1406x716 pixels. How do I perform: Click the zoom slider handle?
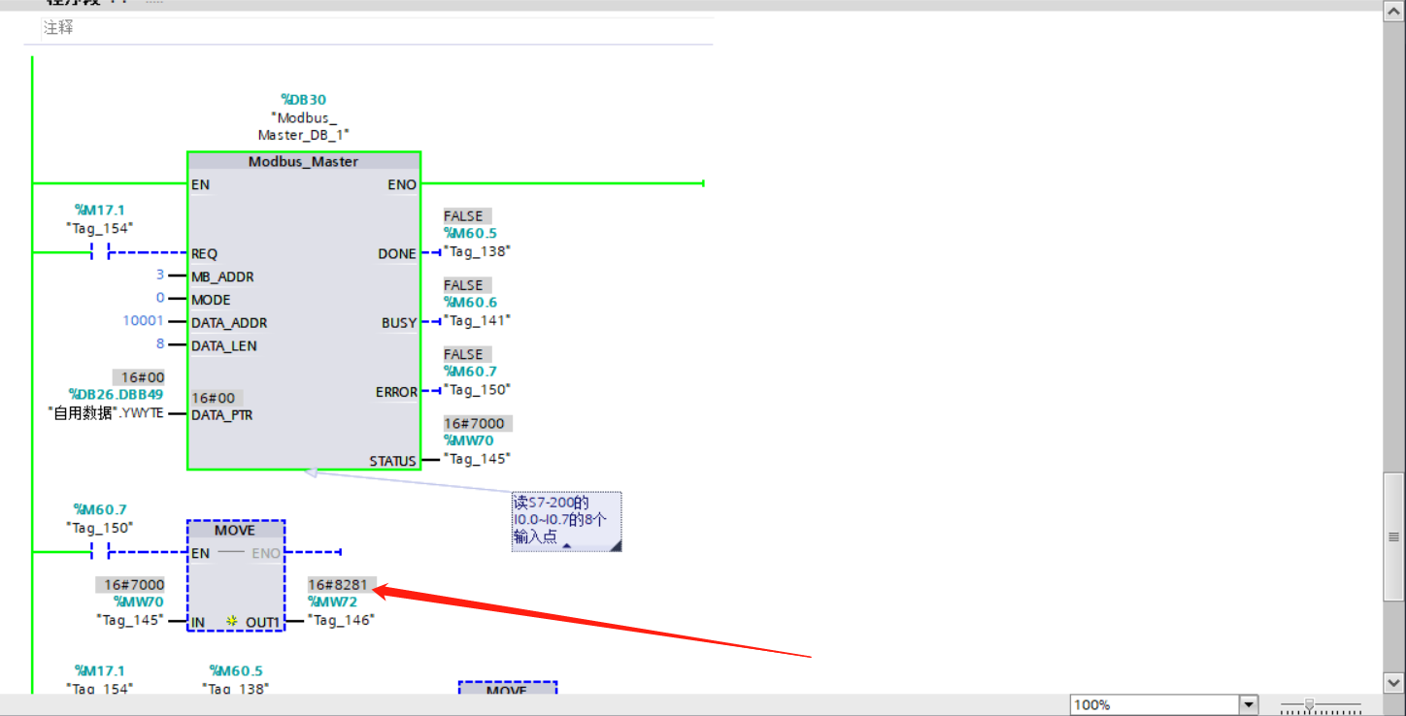pyautogui.click(x=1309, y=705)
